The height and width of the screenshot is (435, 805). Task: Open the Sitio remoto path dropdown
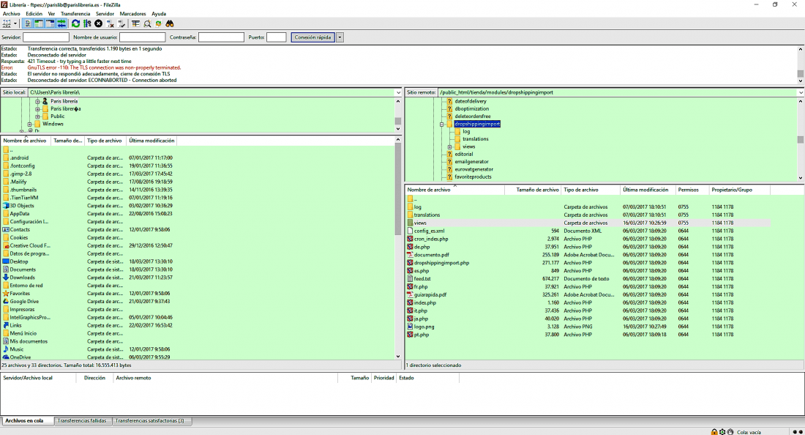tap(801, 92)
